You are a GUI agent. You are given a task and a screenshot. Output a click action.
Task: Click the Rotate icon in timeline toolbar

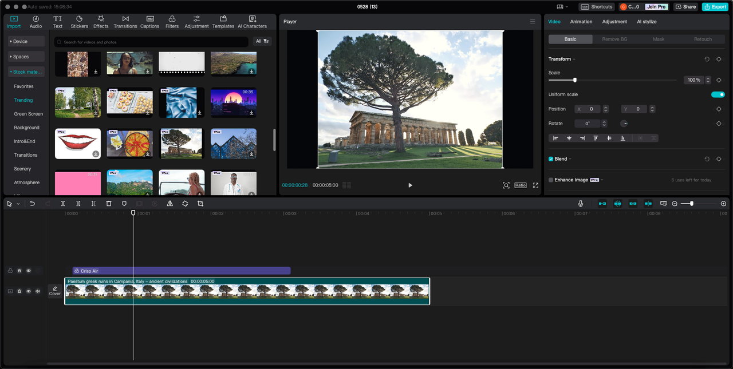pos(185,204)
